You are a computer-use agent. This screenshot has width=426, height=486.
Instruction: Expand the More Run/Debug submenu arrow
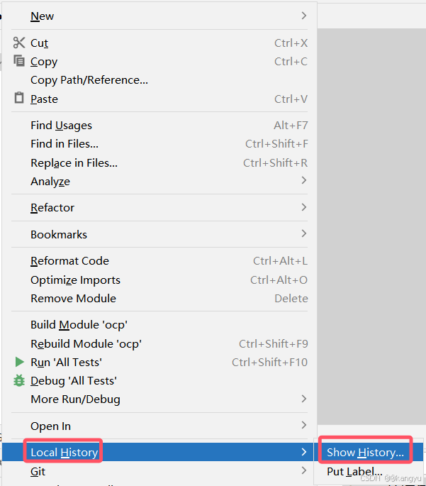[x=303, y=399]
